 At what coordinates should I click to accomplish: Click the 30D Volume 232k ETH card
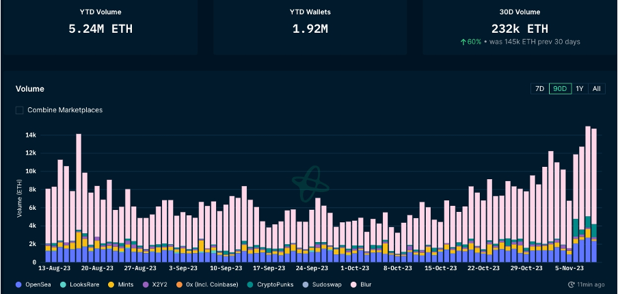(x=519, y=27)
